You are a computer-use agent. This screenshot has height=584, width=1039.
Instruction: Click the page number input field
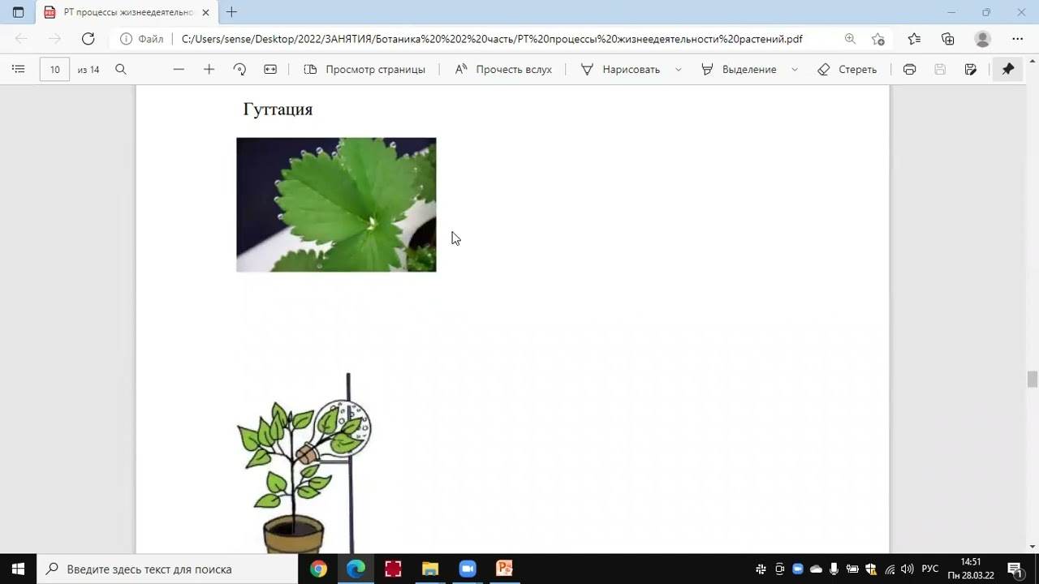54,70
